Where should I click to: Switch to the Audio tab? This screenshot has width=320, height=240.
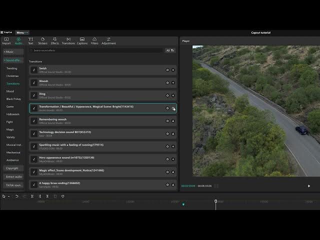(18, 41)
